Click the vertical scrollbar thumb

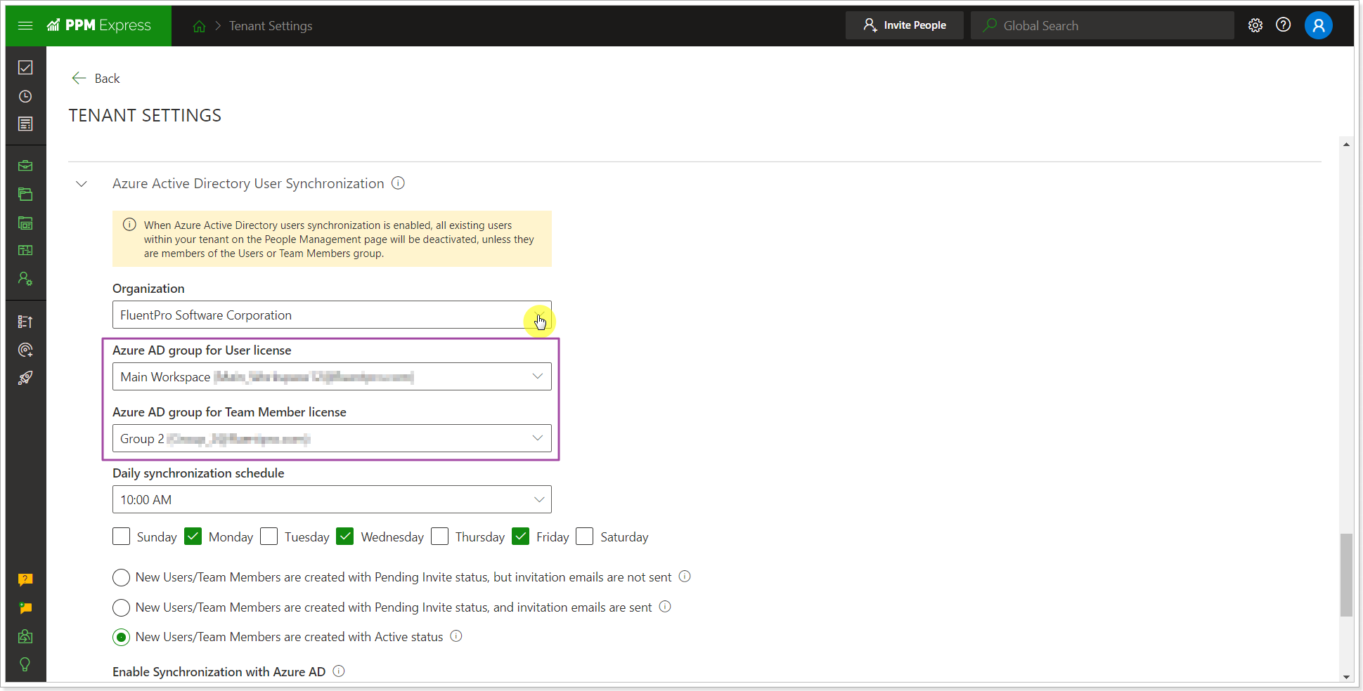[x=1346, y=574]
